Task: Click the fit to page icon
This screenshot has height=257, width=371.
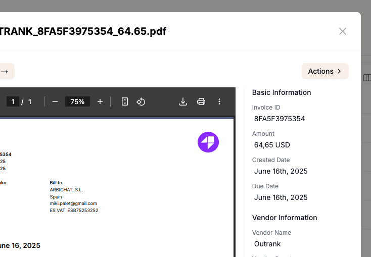Action: click(x=125, y=101)
